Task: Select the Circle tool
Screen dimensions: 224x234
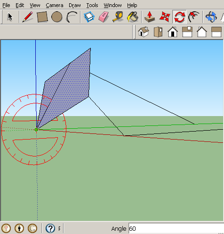Action: (56, 17)
